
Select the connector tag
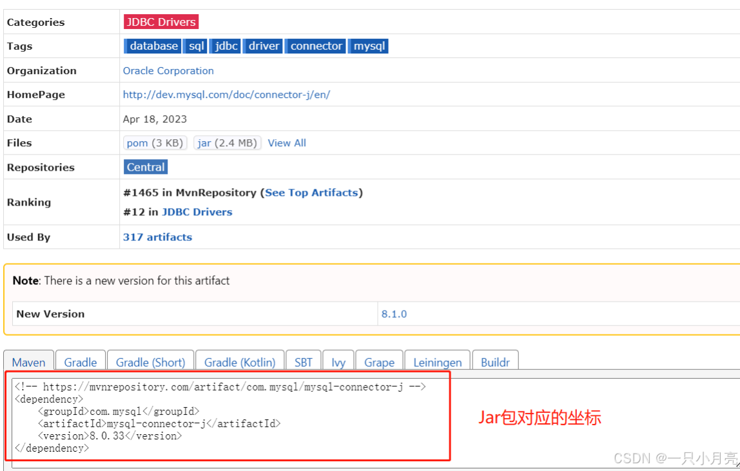tap(315, 46)
